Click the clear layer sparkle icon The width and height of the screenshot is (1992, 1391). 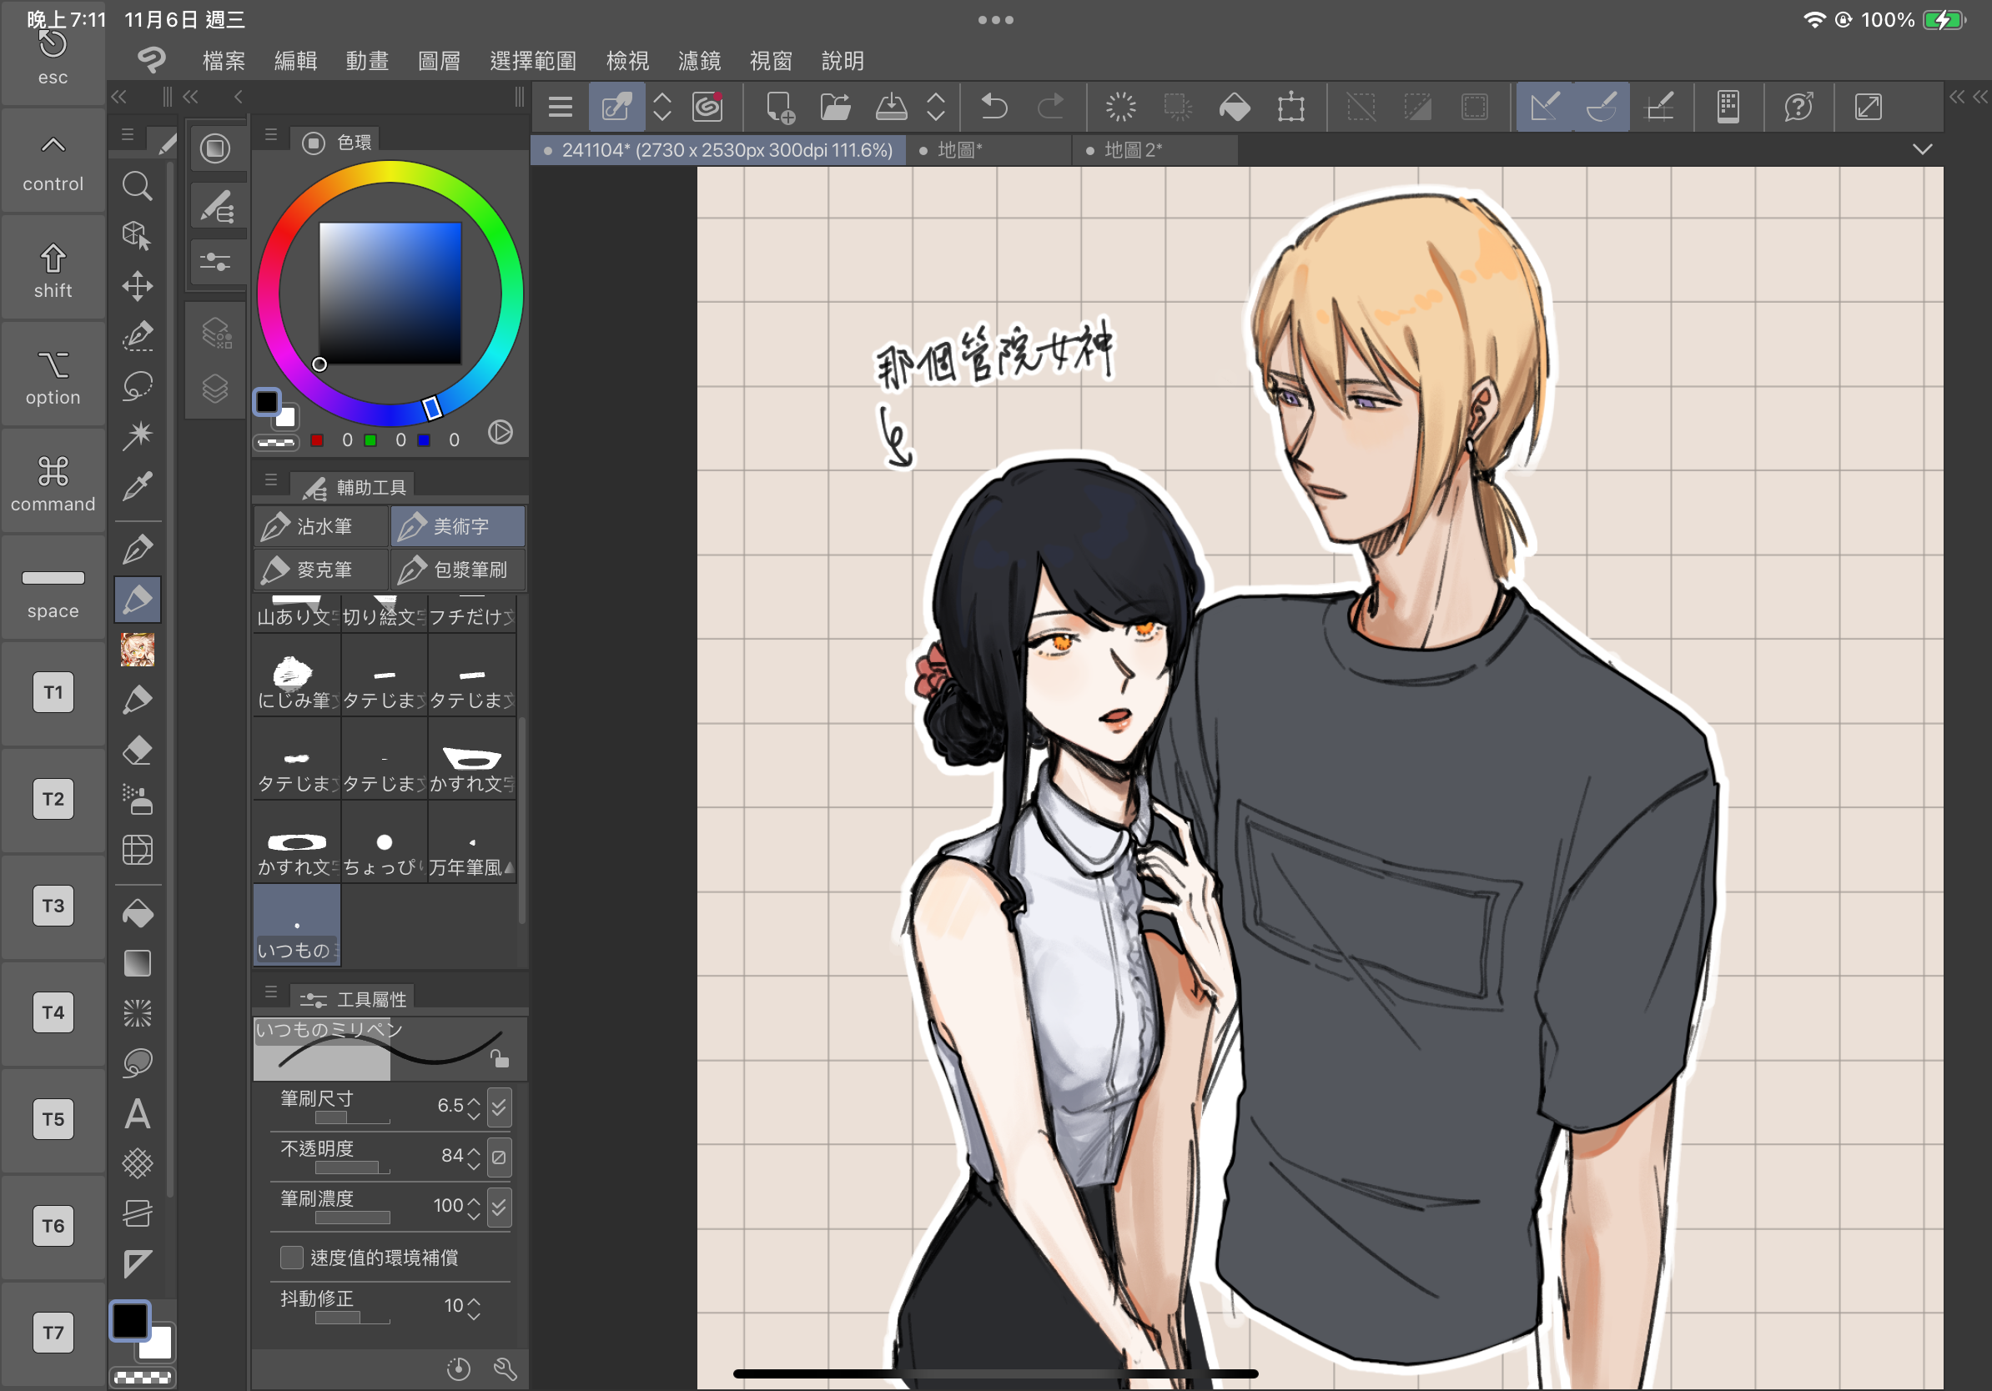(1121, 107)
